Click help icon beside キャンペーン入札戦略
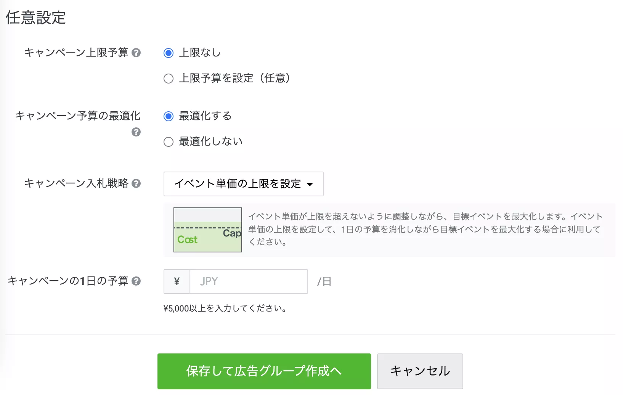The image size is (623, 395). pos(136,183)
